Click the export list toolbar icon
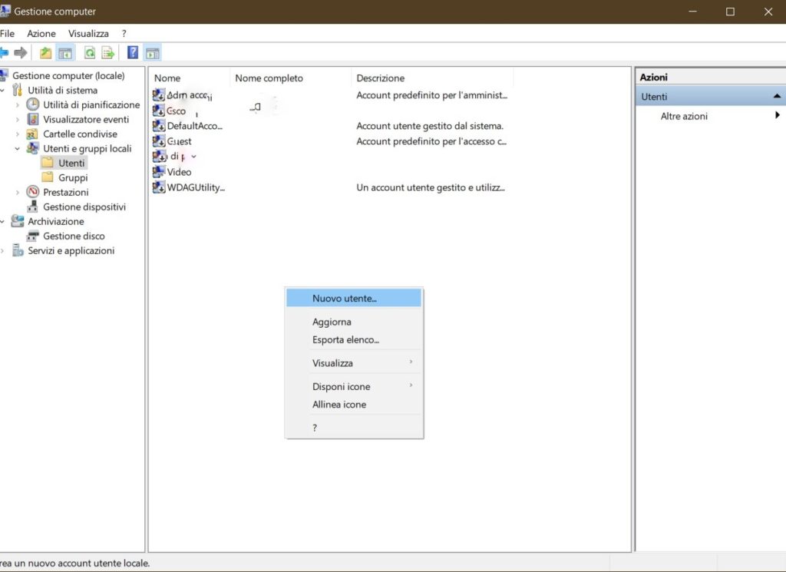786x572 pixels. tap(108, 53)
